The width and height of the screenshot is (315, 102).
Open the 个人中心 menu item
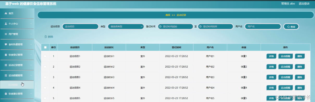pos(17,24)
